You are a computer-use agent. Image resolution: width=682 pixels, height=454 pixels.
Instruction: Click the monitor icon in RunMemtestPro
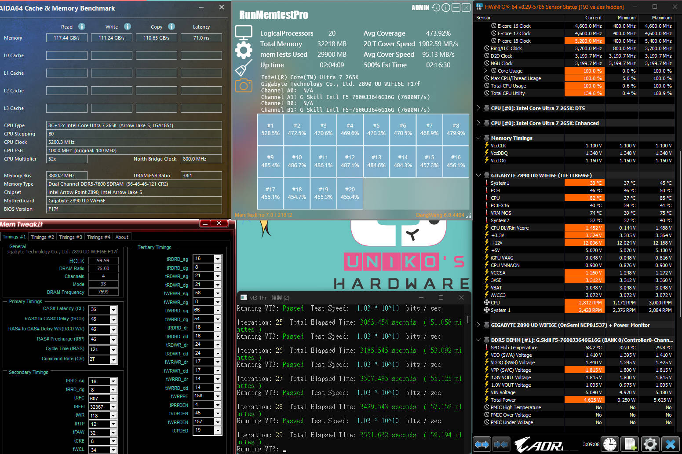(243, 33)
